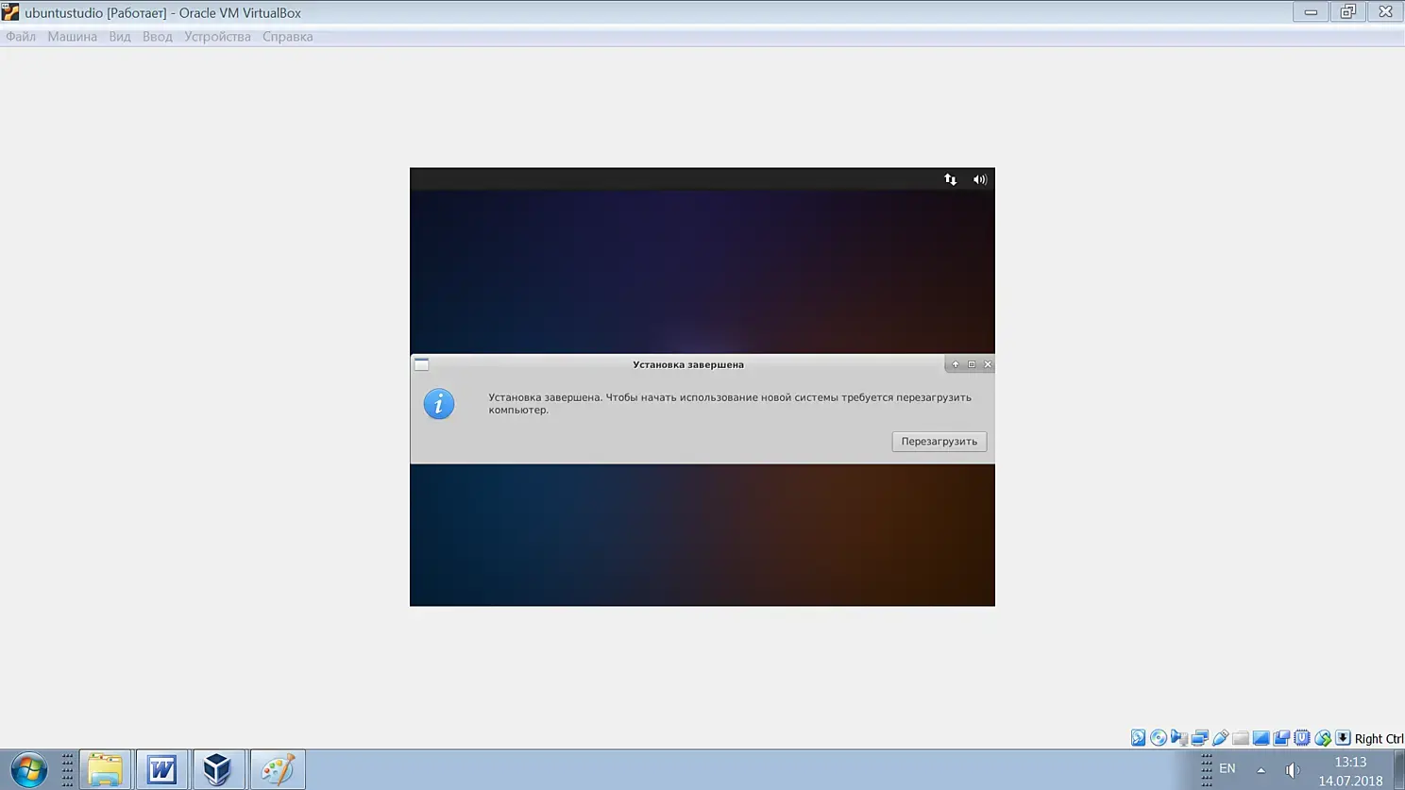Image resolution: width=1405 pixels, height=790 pixels.
Task: Click the hard disk activity indicator
Action: click(x=1139, y=738)
